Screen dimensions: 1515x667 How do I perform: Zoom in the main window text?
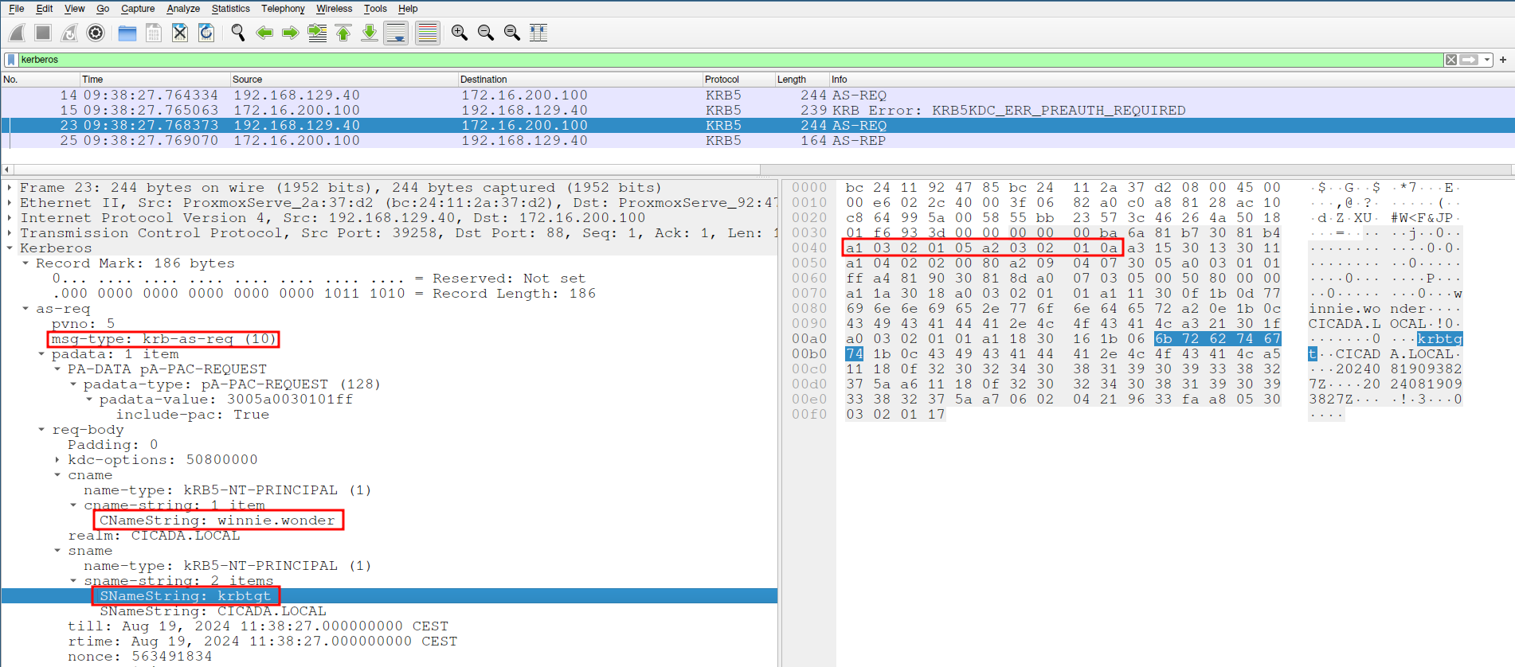tap(459, 33)
